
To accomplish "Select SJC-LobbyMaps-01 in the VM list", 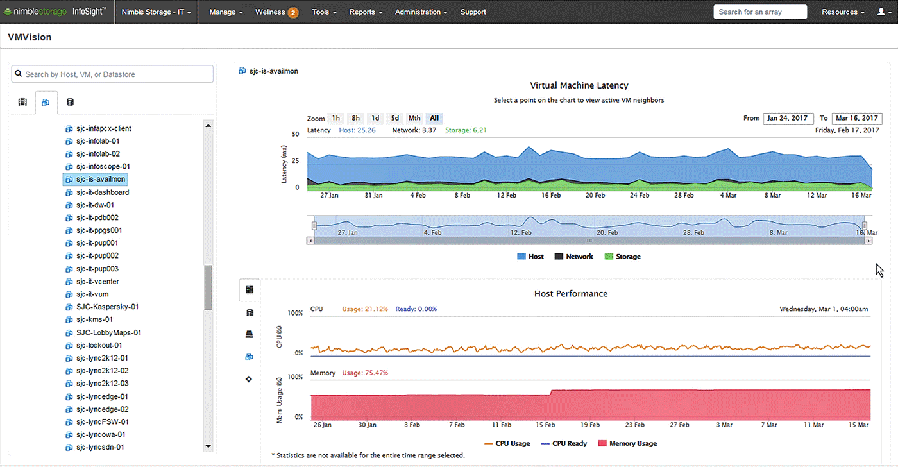I will (x=108, y=332).
